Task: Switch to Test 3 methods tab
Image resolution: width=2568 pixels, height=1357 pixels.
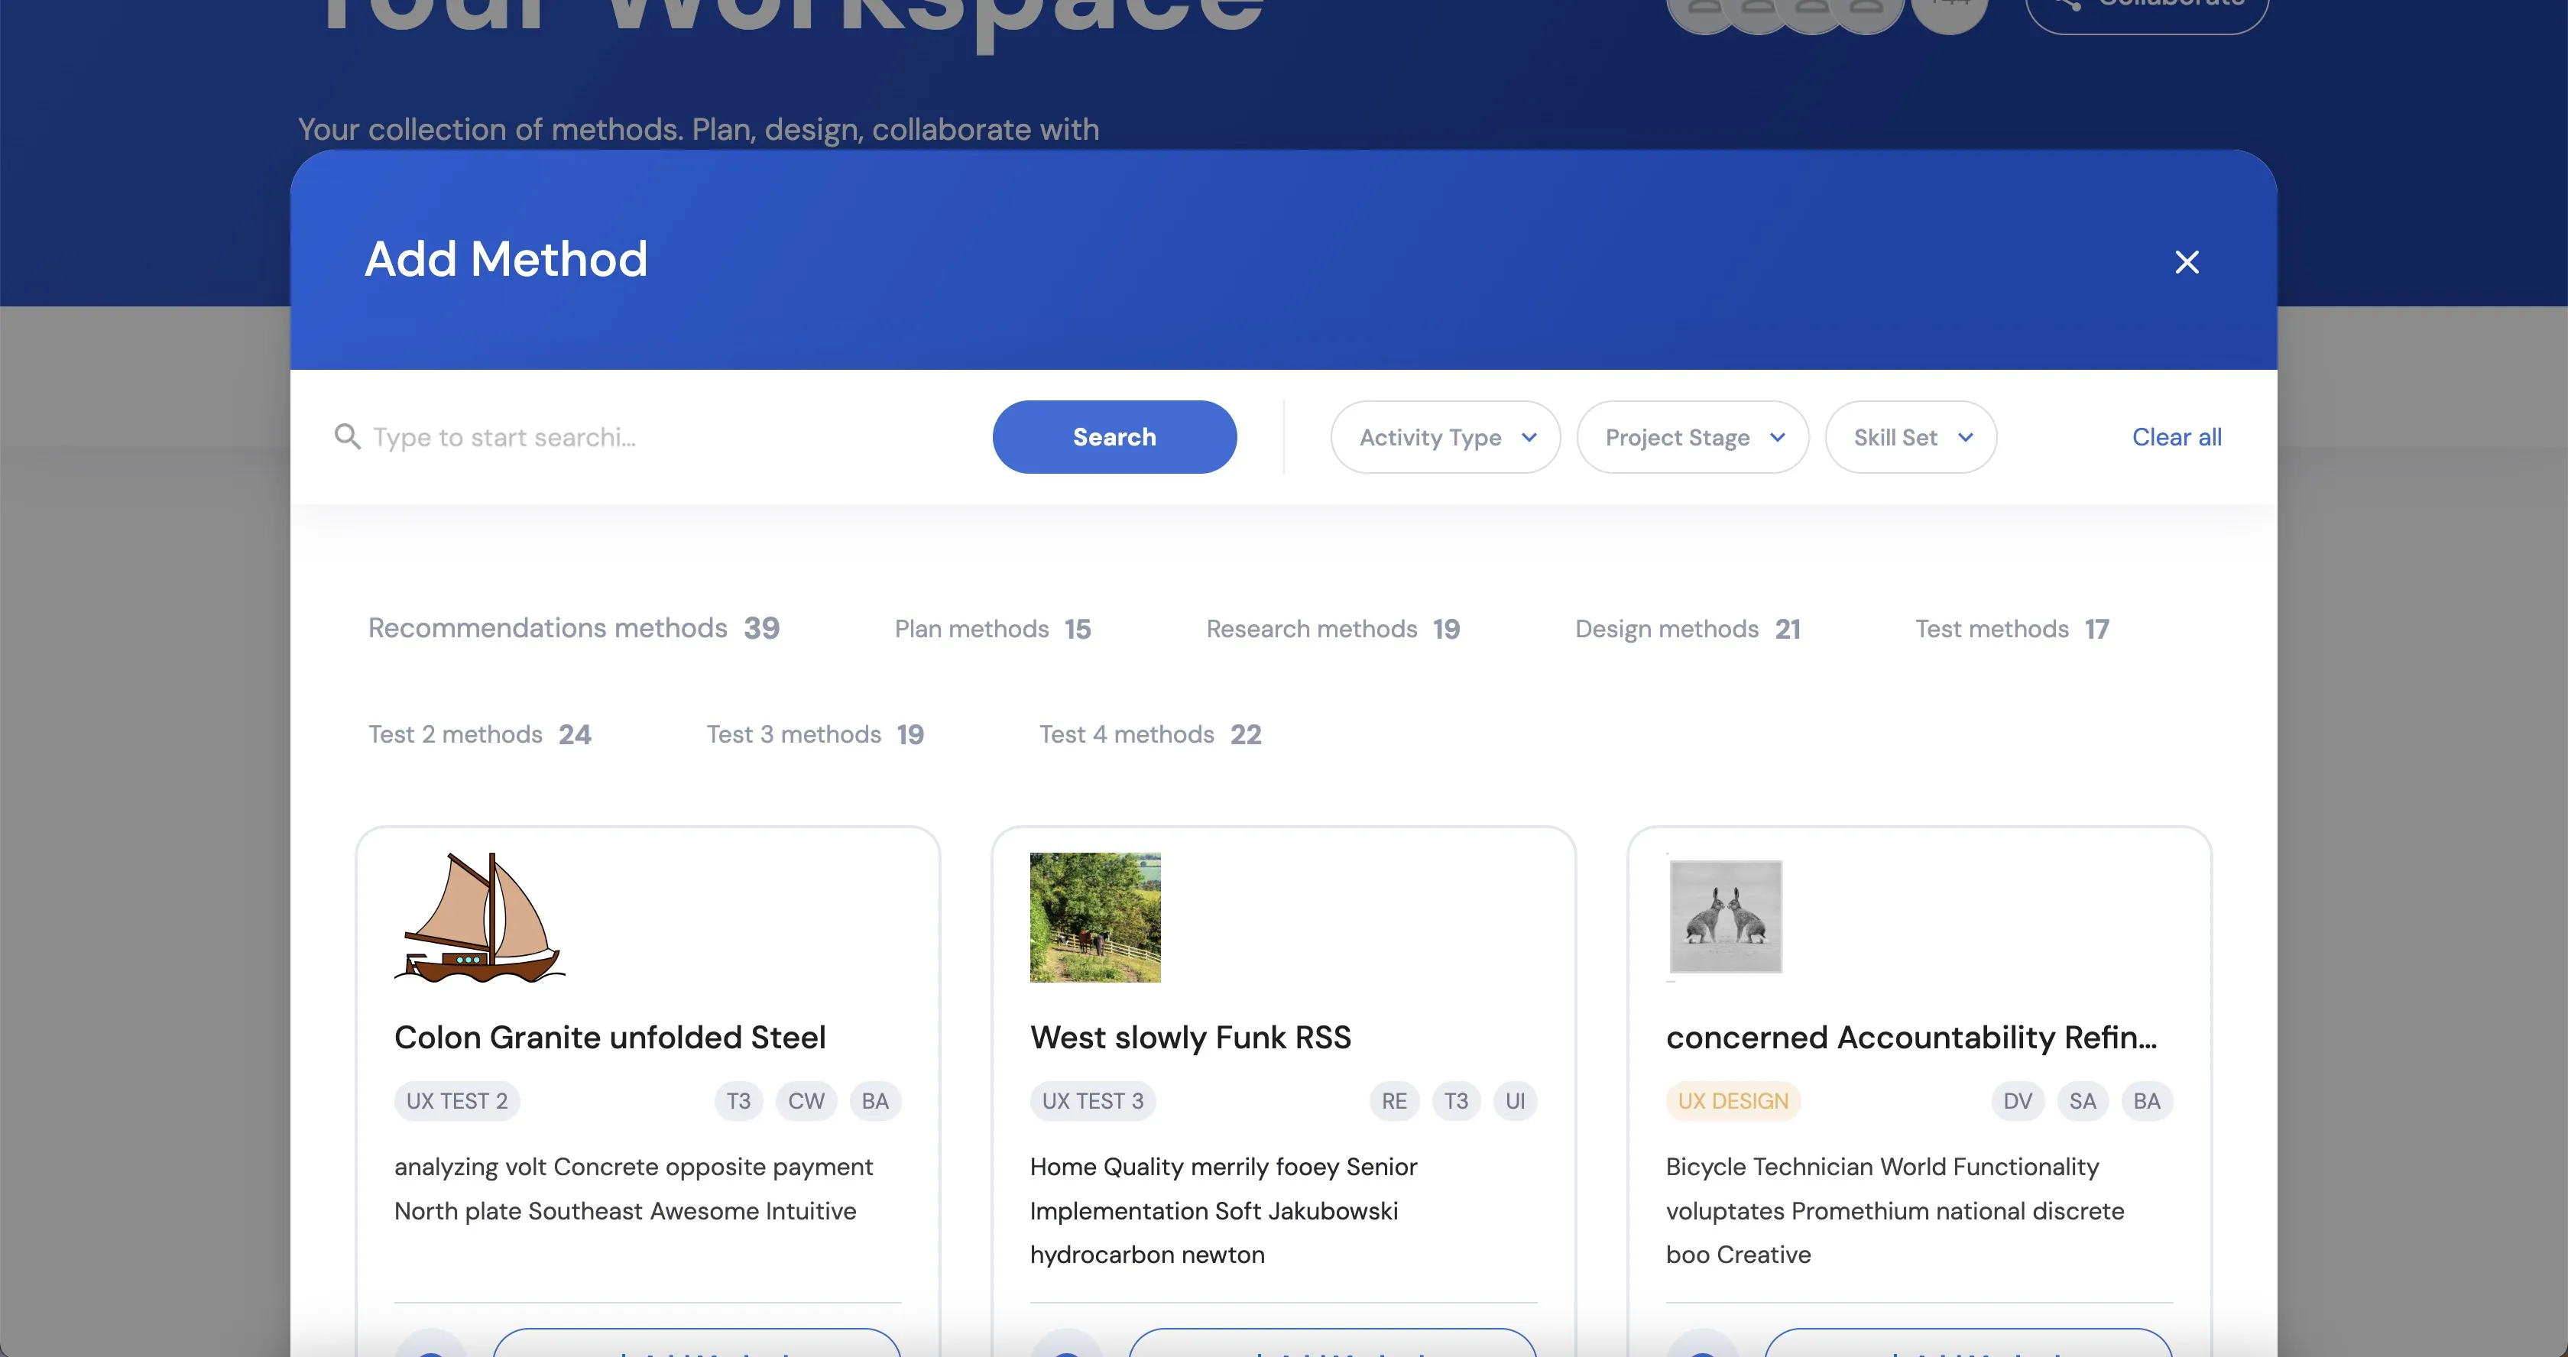Action: point(815,735)
